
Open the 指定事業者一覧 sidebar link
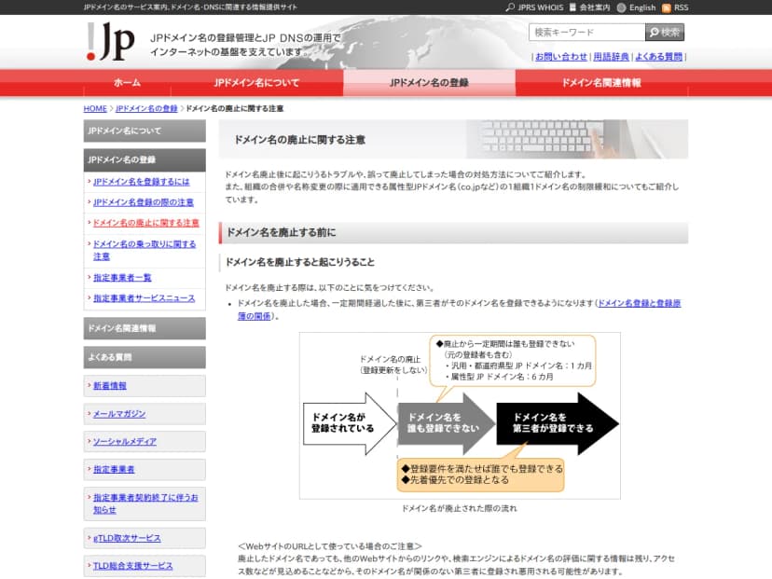coord(122,278)
